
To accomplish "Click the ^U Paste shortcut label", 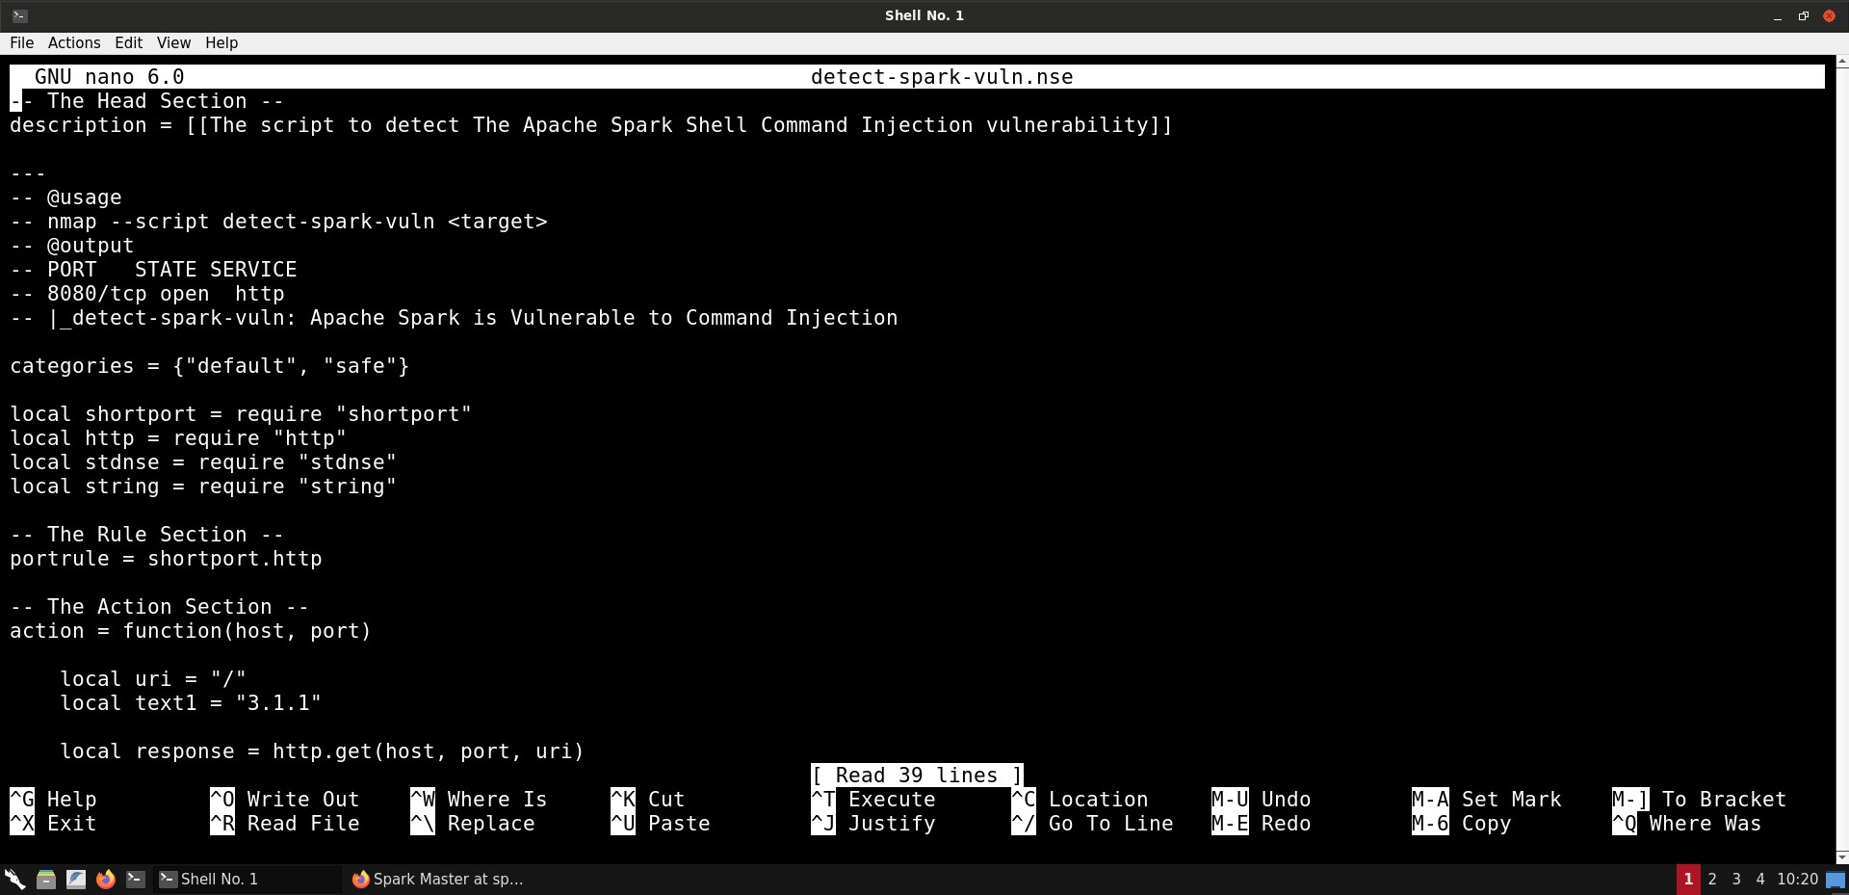I will tap(661, 824).
